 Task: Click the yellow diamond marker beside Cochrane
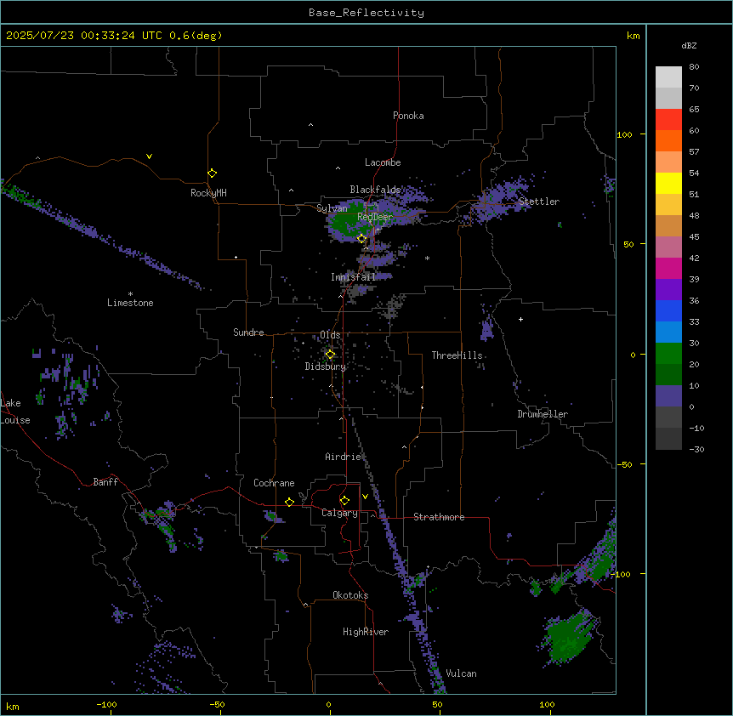coord(289,502)
